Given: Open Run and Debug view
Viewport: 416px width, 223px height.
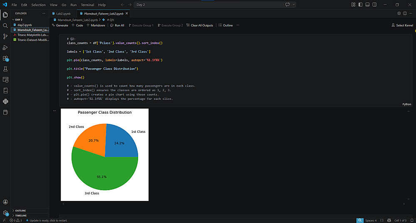Looking at the screenshot, I should tap(5, 47).
